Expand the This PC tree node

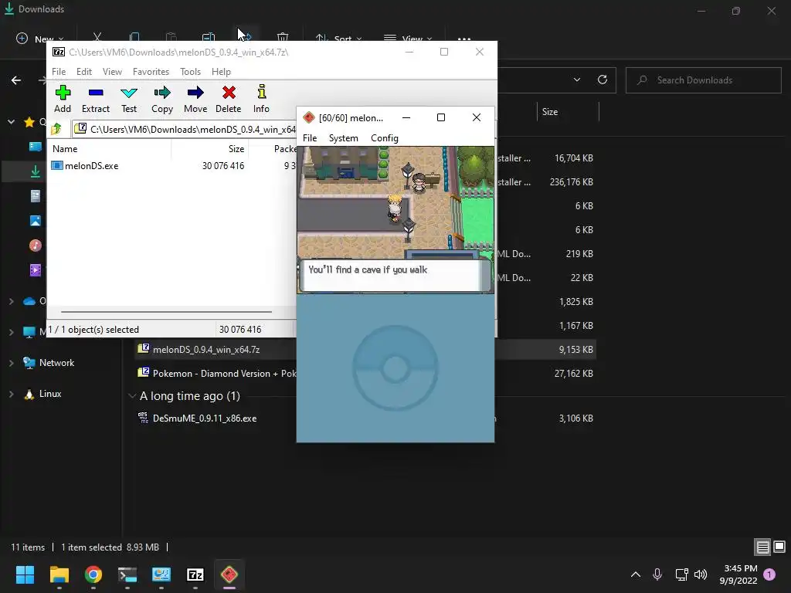[x=11, y=332]
